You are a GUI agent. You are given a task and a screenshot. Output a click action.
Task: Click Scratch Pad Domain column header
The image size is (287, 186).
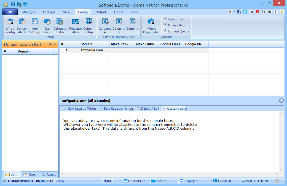[35, 51]
